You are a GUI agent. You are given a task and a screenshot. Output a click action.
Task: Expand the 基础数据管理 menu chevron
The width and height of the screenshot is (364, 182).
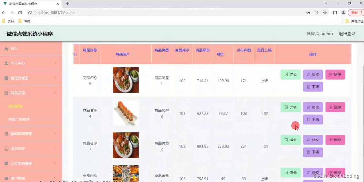pos(55,133)
